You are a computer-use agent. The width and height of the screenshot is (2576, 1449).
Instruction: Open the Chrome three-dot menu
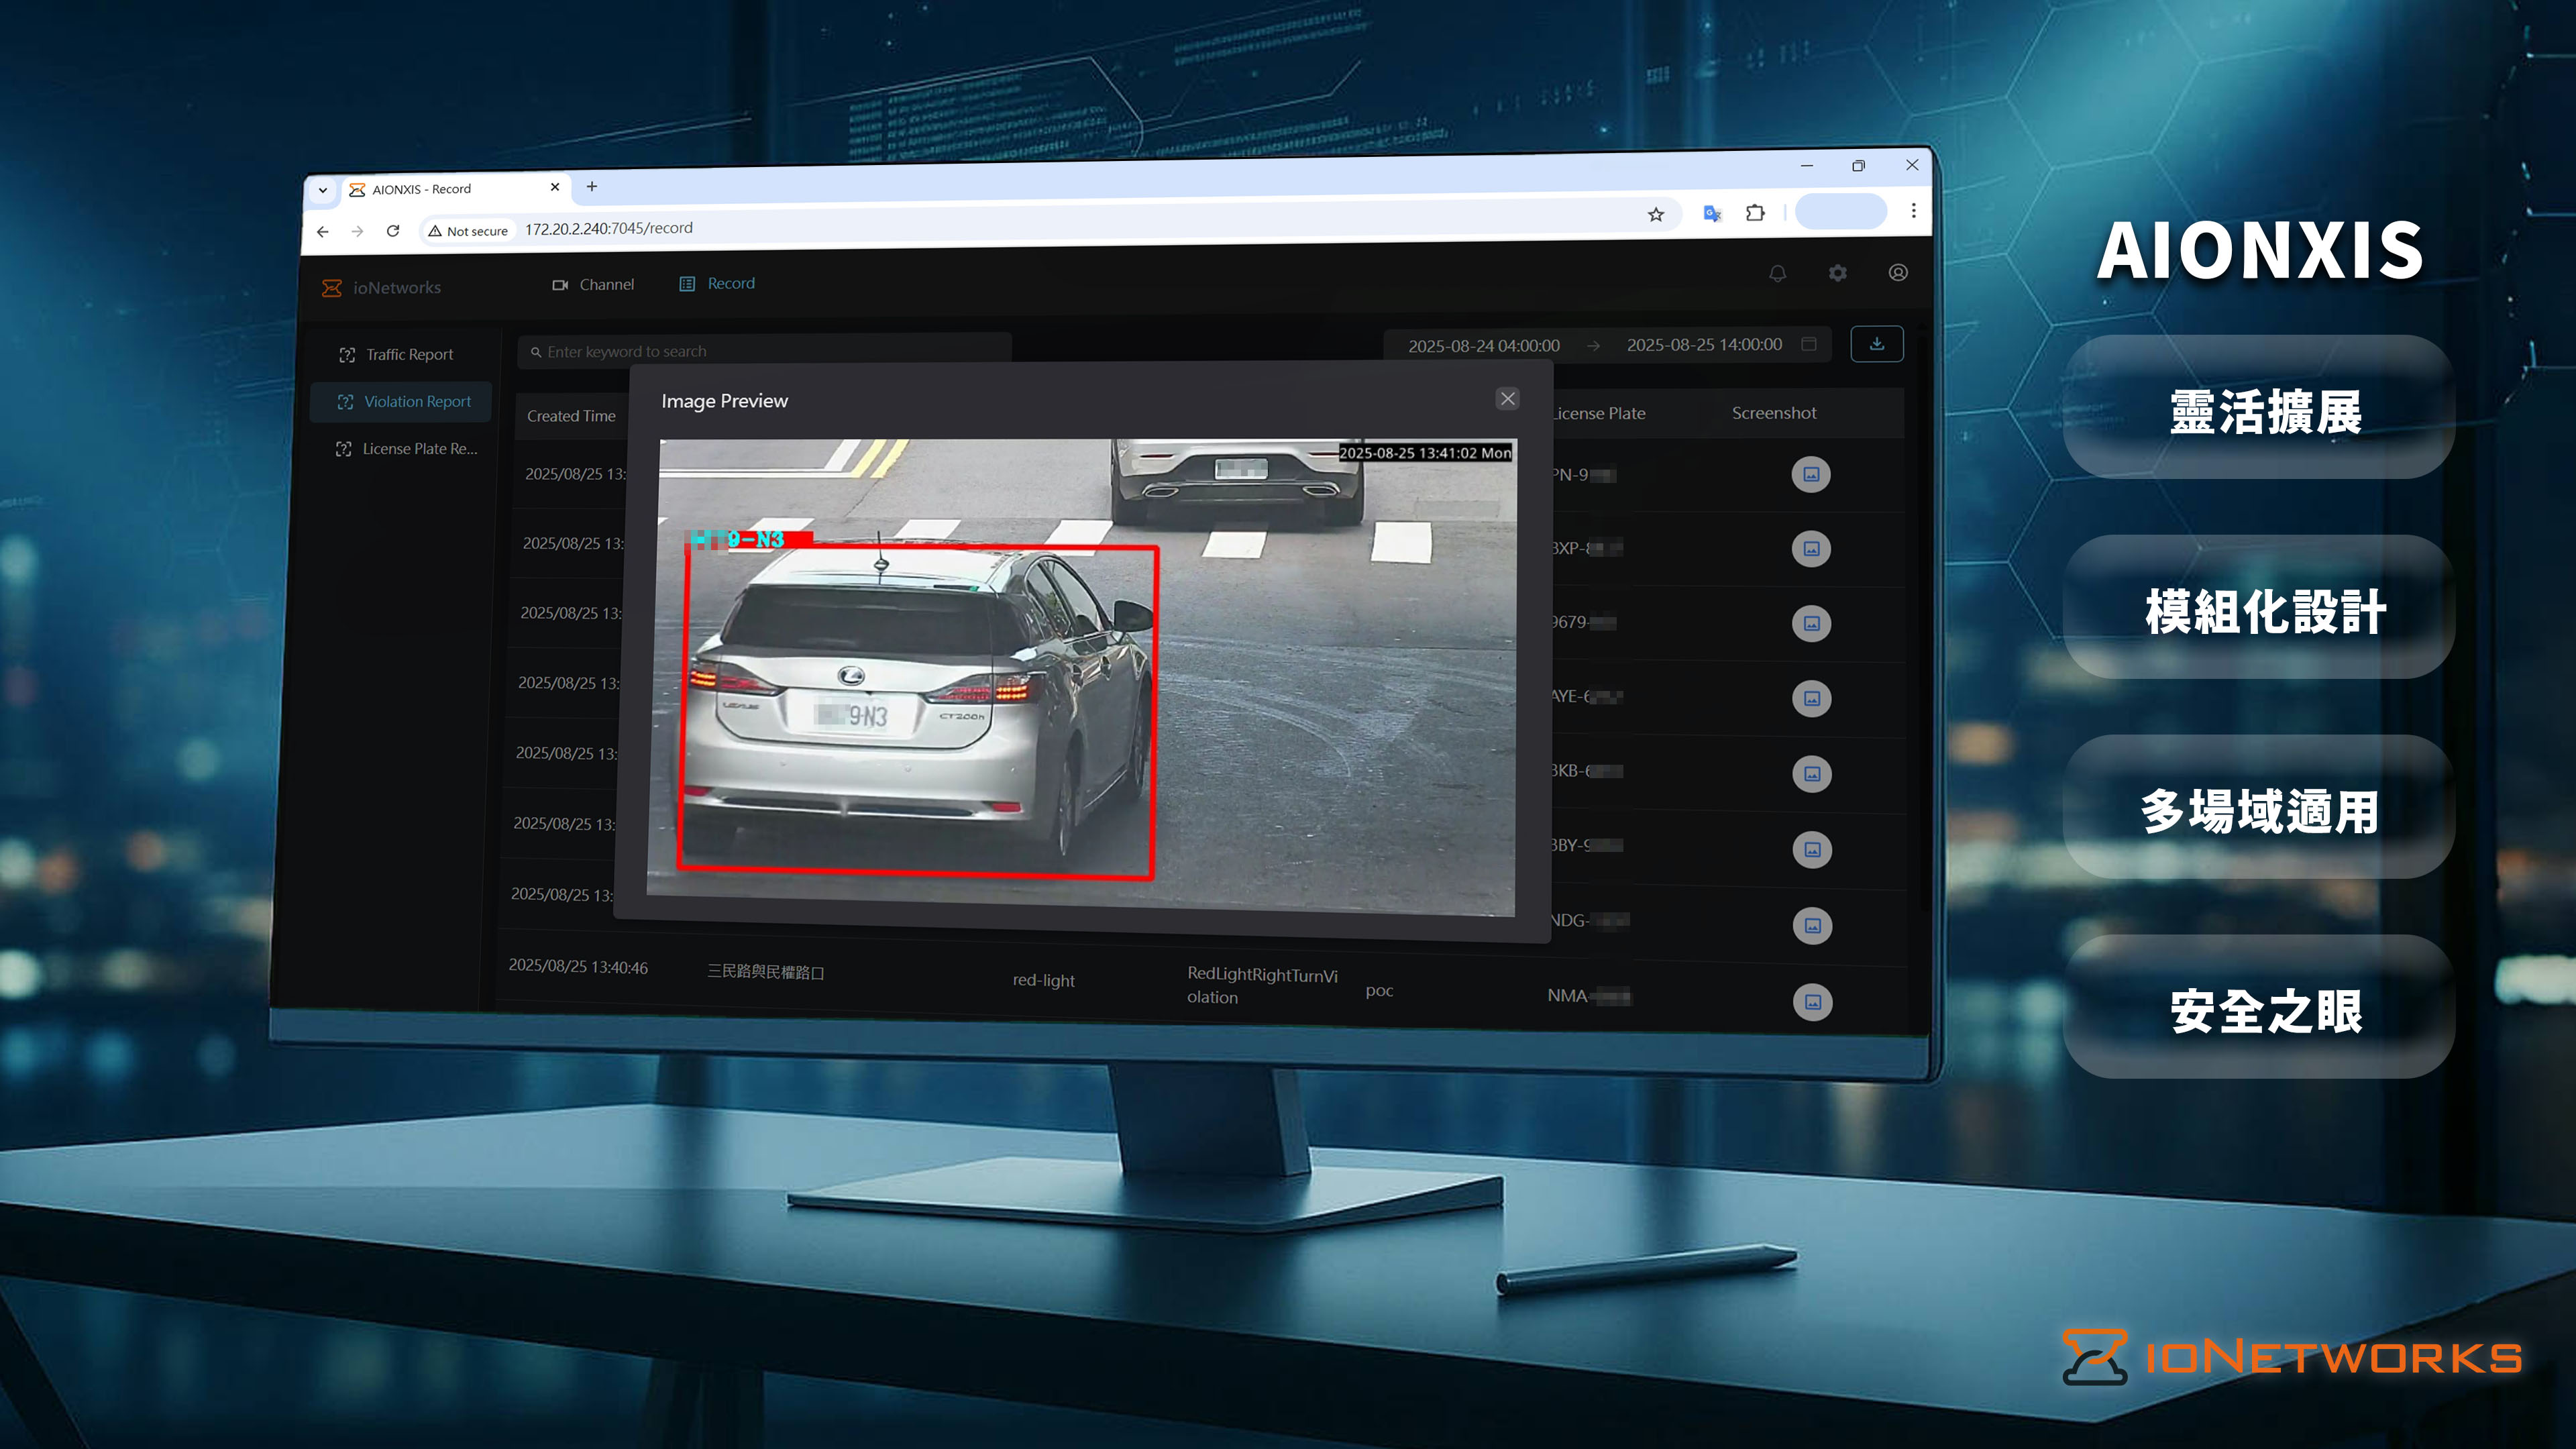1913,211
